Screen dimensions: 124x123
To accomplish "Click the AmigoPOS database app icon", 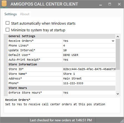I will tap(4, 4).
